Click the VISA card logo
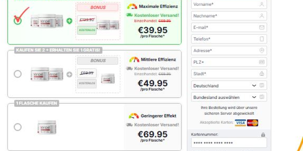The height and width of the screenshot is (151, 303). [x=240, y=123]
